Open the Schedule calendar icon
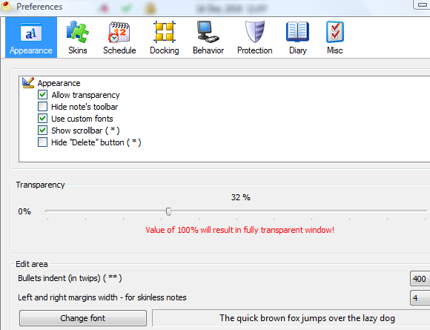This screenshot has width=430, height=330. point(119,32)
